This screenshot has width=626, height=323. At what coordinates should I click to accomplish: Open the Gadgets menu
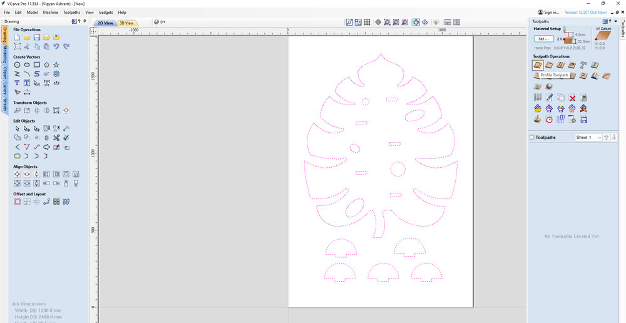[x=106, y=13]
